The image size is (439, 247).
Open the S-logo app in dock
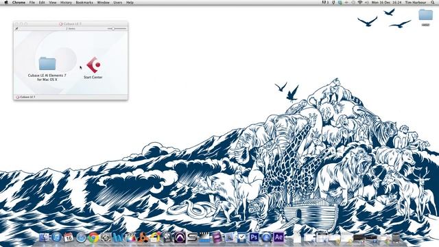pyautogui.click(x=192, y=237)
